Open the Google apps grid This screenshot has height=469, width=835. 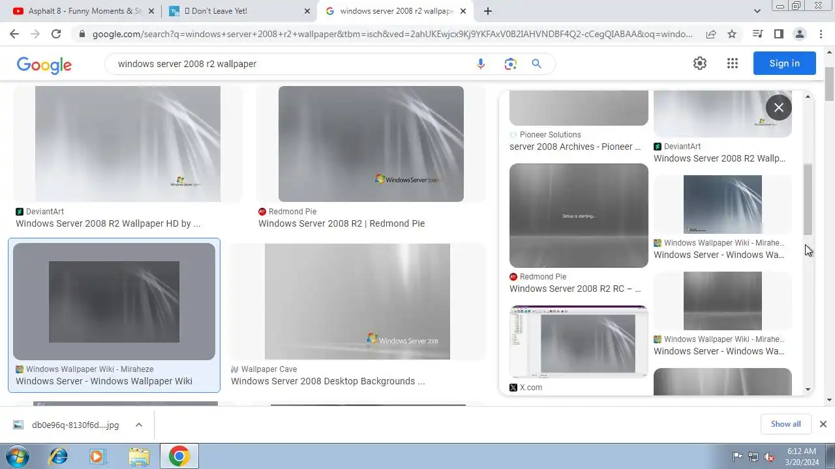pos(732,63)
